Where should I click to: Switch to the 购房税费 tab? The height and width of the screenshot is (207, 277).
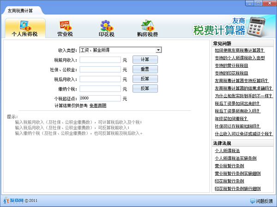pos(148,28)
